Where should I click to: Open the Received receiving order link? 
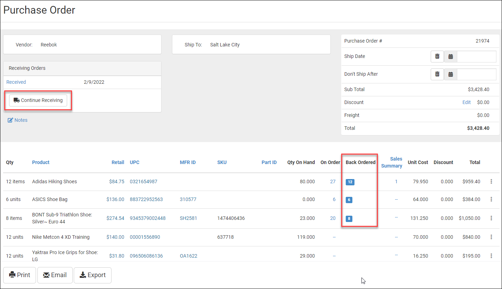pyautogui.click(x=16, y=82)
